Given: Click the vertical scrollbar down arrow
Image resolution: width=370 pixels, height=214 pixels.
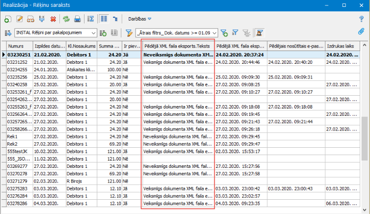Looking at the screenshot, I should 365,209.
